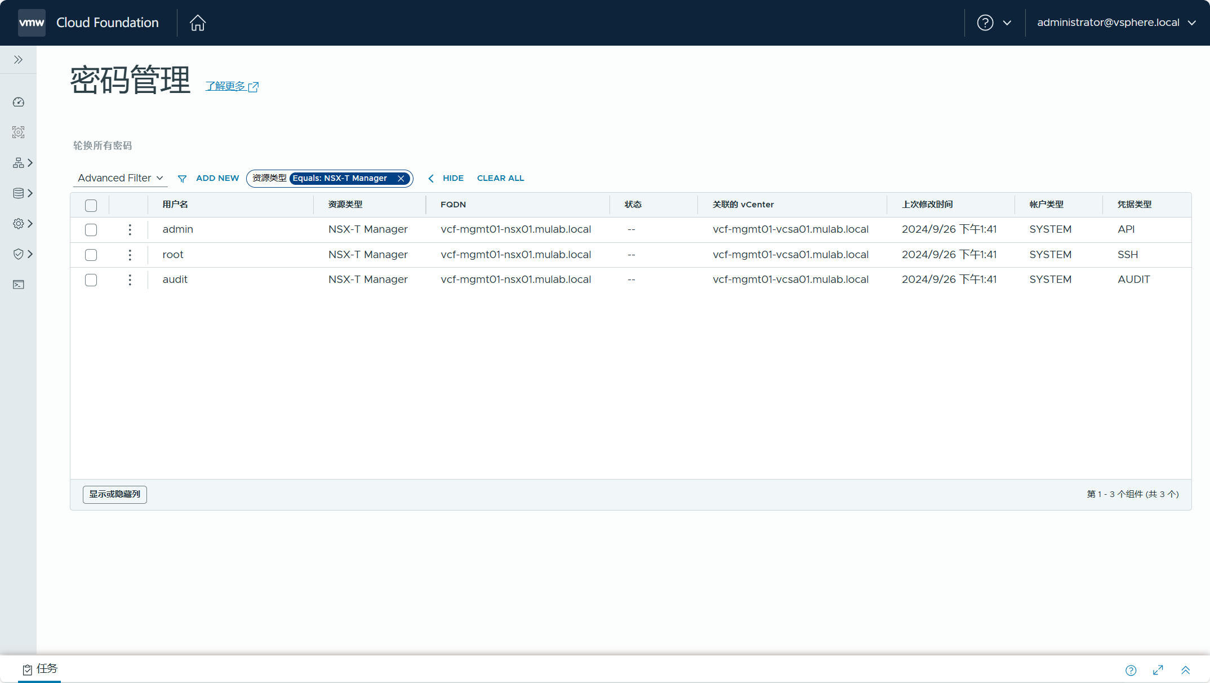Viewport: 1210px width, 683px height.
Task: Click ADD NEW filter button
Action: (217, 178)
